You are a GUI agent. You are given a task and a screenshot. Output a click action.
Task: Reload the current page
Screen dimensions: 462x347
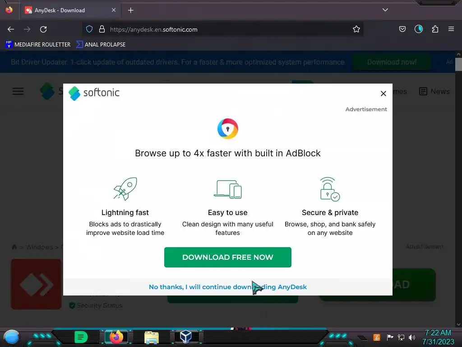[x=43, y=29]
